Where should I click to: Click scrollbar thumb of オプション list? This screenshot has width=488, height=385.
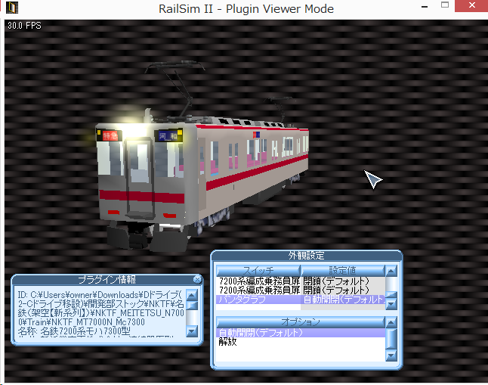coord(391,339)
